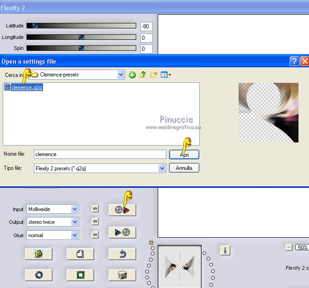Go back with the green arrow icon
Viewport: 309px width, 288px height.
(132, 75)
